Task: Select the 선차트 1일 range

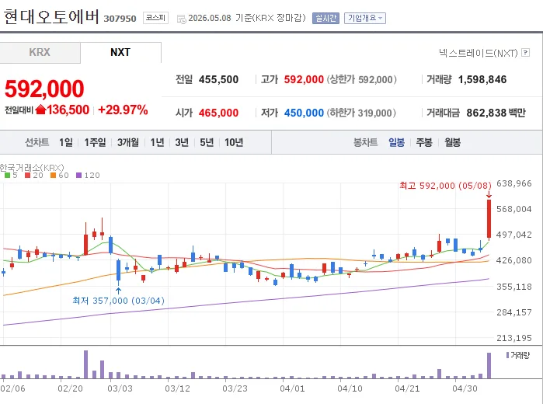Action: (x=66, y=142)
